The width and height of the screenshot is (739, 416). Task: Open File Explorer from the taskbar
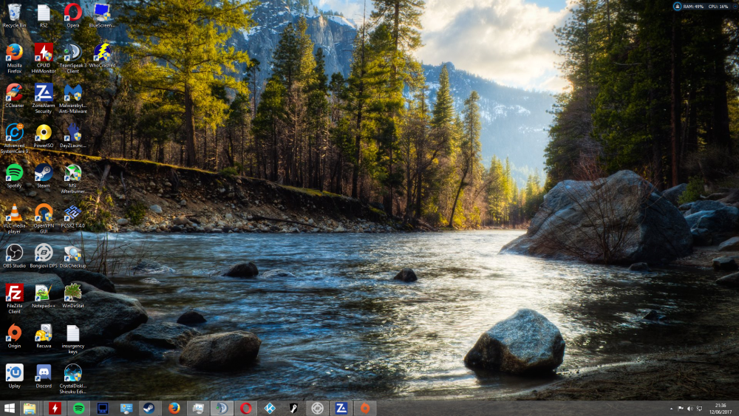[x=30, y=408]
